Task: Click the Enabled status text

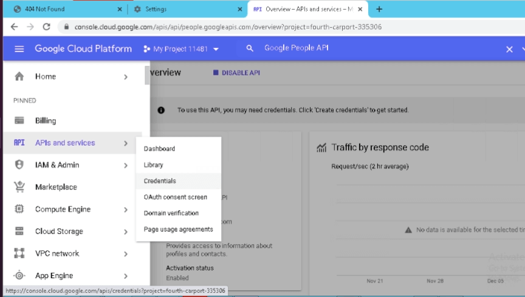Action: coord(177,278)
